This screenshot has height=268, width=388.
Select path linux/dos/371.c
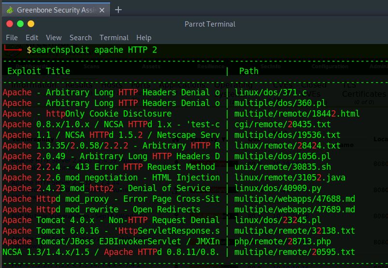[271, 92]
